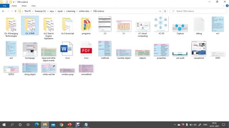
Task: Select the seooptimer image file
Action: point(199,50)
